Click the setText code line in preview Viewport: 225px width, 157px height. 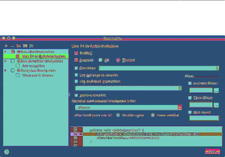pos(128,138)
